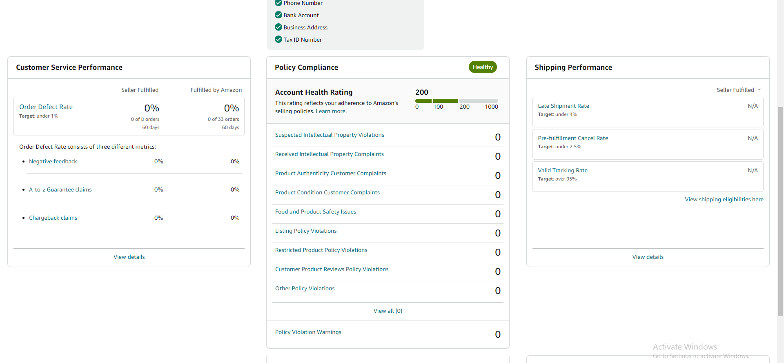Open Policy Violation Warnings
Image resolution: width=784 pixels, height=363 pixels.
coord(308,332)
